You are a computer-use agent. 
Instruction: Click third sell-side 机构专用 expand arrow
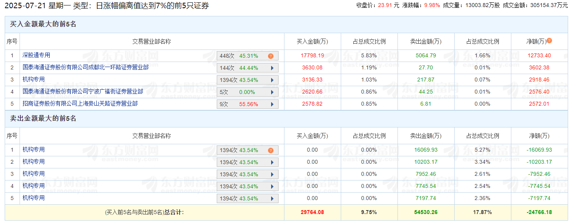tap(272, 174)
